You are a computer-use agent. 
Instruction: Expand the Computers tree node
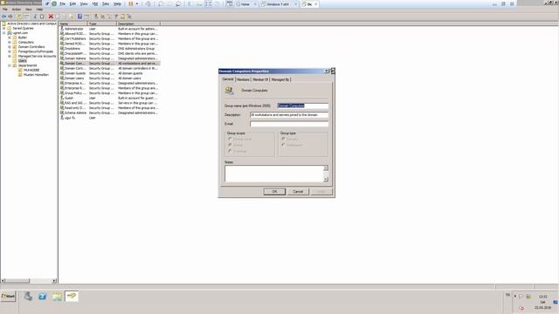(10, 42)
